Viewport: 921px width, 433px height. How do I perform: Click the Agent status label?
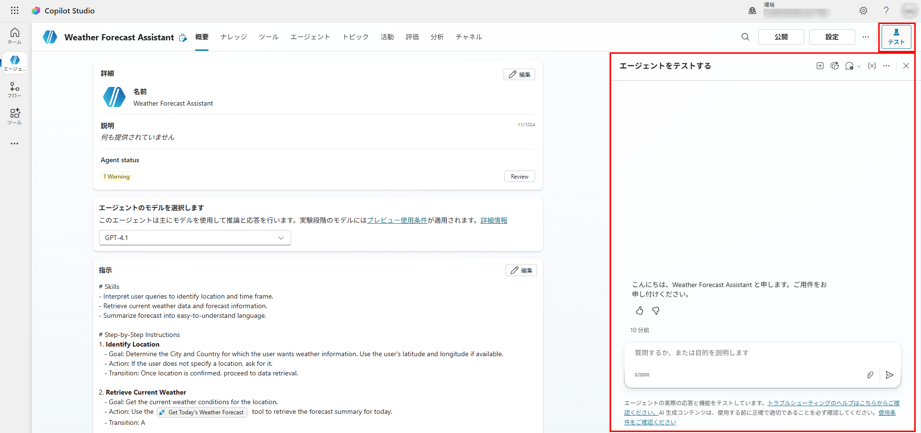[120, 160]
